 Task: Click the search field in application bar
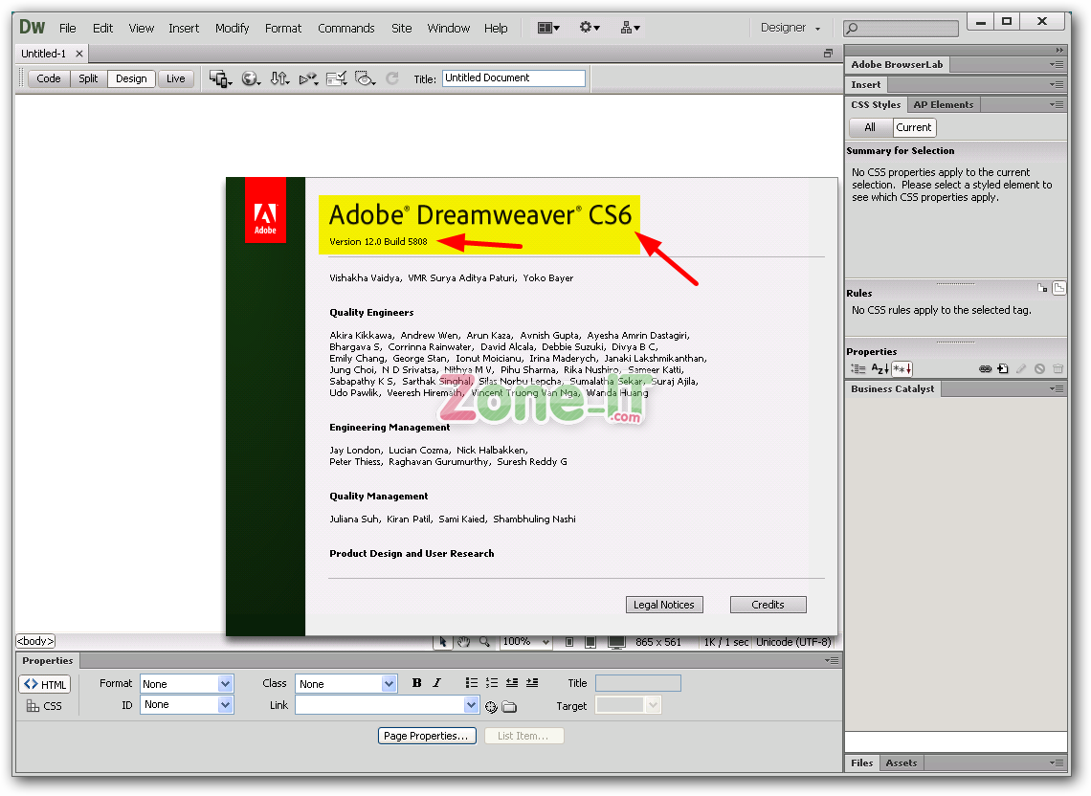(902, 28)
